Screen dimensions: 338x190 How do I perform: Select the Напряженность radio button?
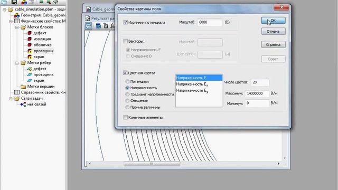click(x=127, y=88)
